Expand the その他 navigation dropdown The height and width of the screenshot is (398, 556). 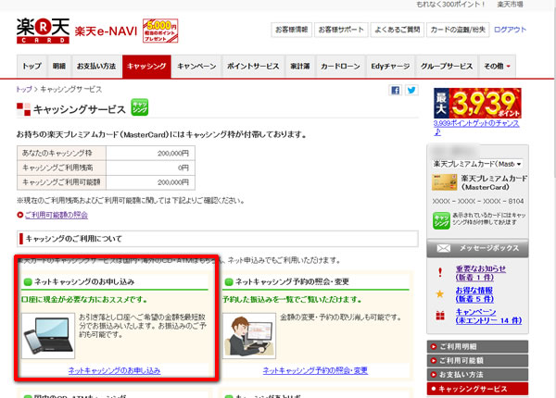497,67
